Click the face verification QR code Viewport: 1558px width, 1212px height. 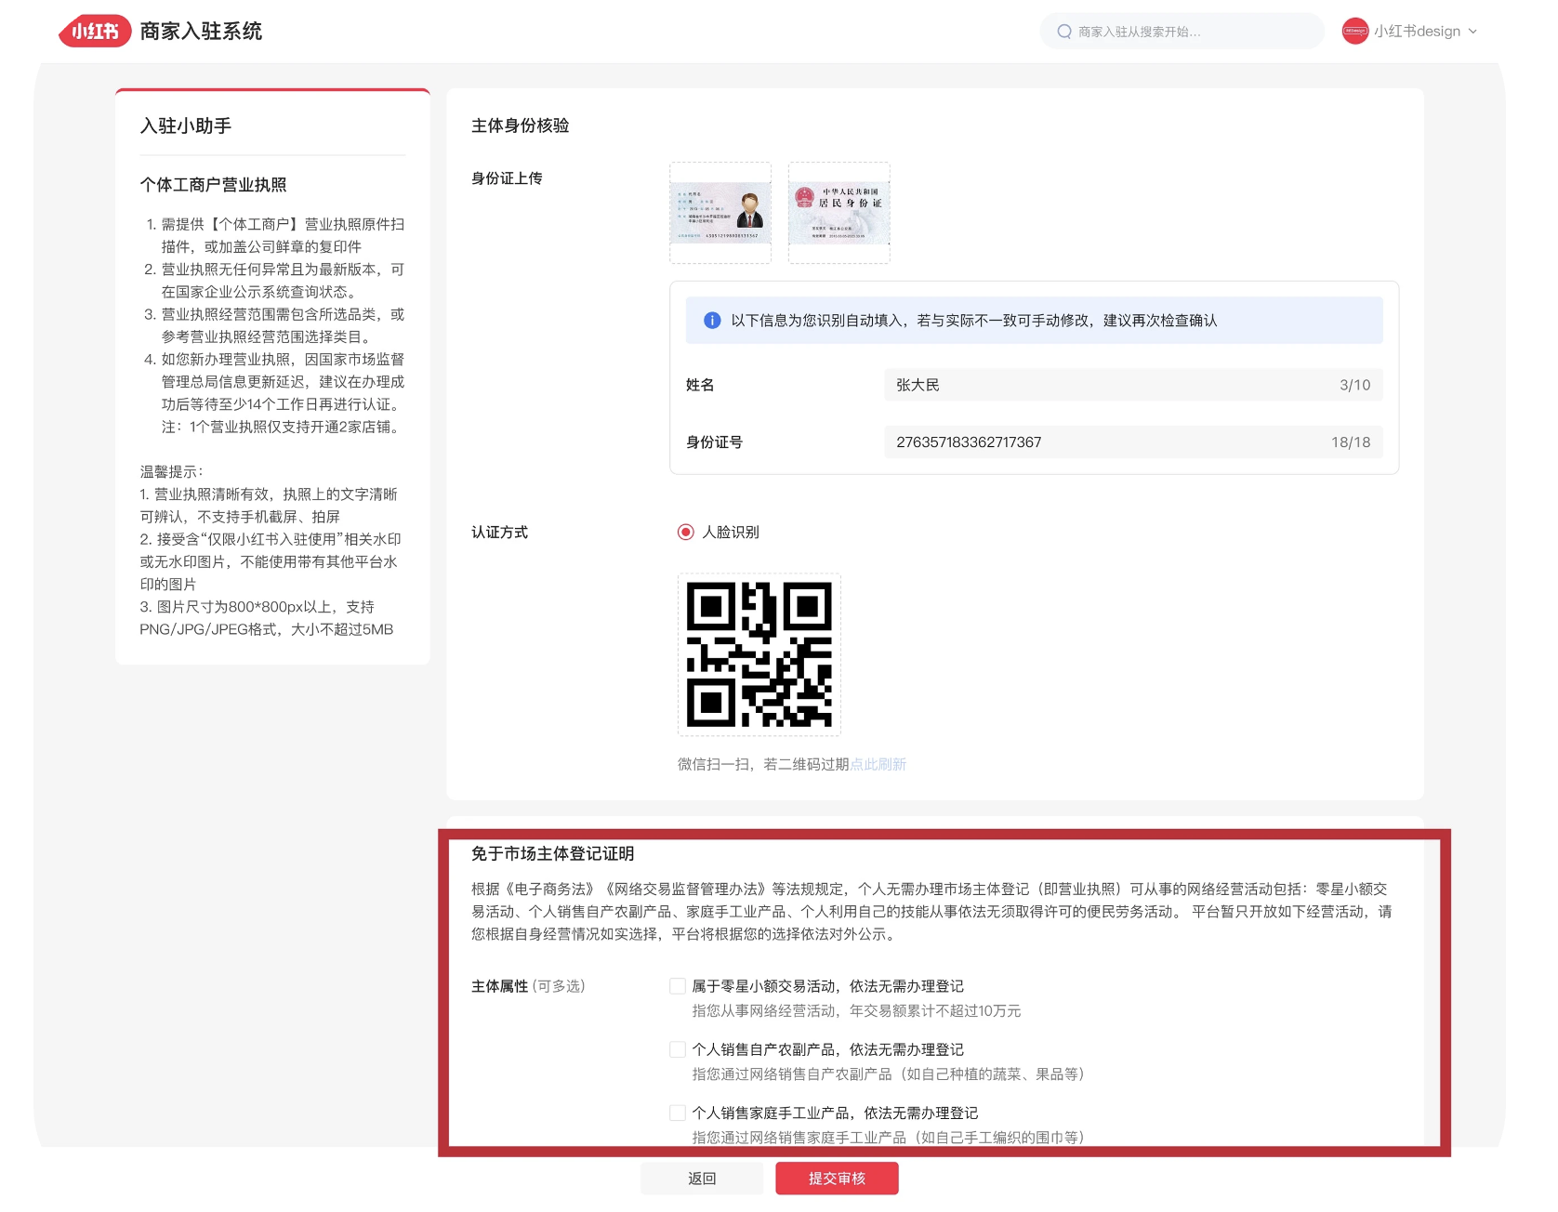759,654
